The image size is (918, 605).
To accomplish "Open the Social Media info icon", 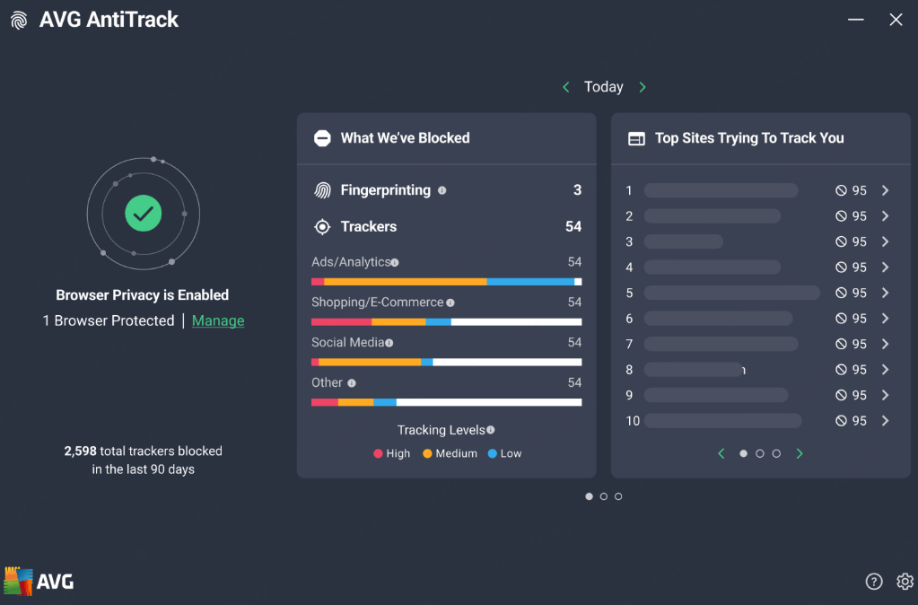I will 389,343.
